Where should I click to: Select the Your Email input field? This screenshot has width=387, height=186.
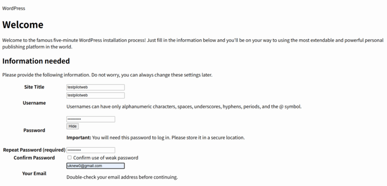pos(96,166)
